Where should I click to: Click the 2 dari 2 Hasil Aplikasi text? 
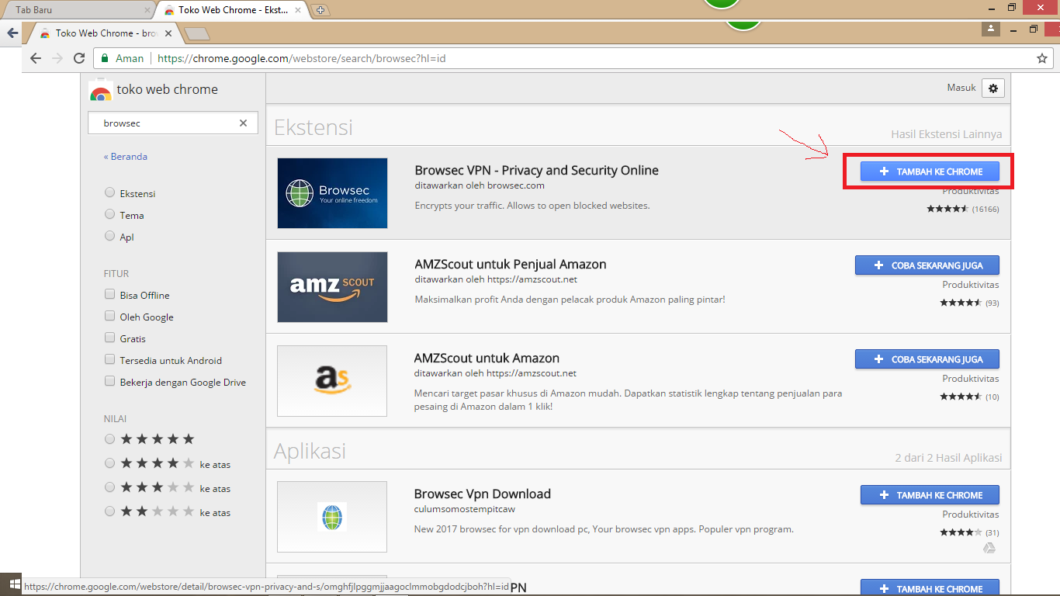(x=948, y=458)
